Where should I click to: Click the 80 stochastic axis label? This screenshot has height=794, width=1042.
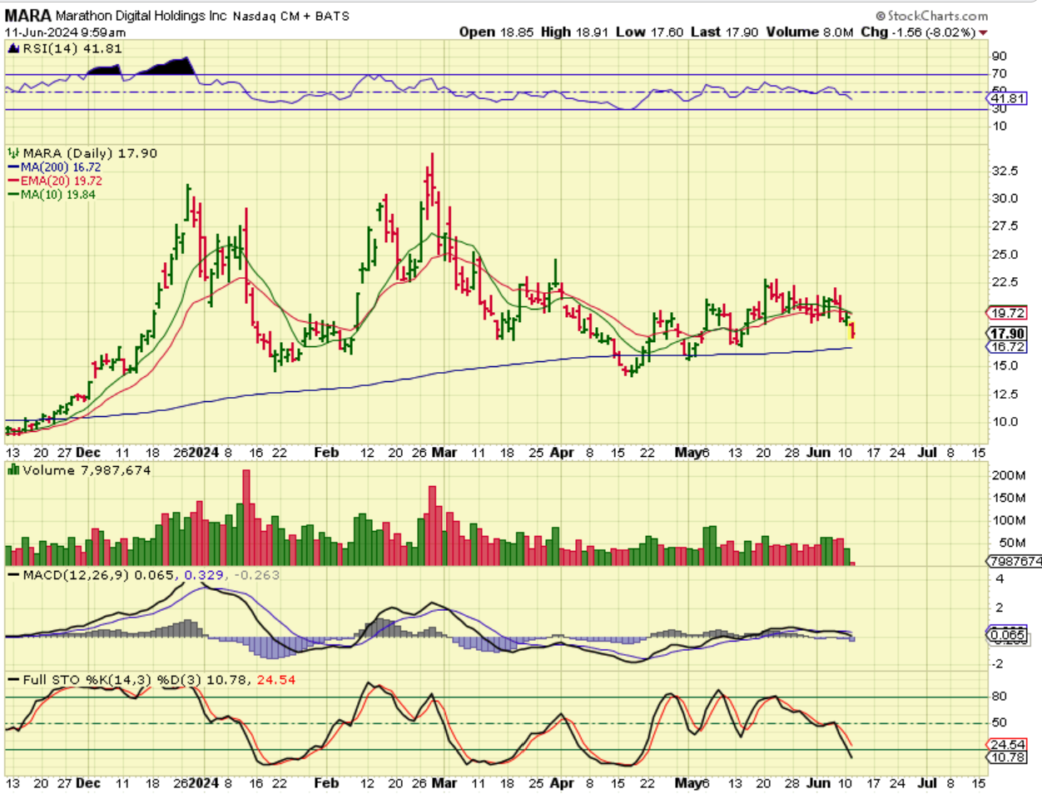click(1000, 696)
